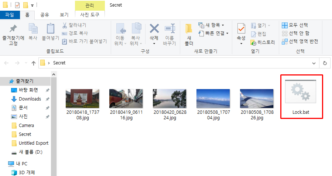The image size is (332, 176).
Task: Select 즐겨찾기 in navigation pane
Action: tap(25, 81)
